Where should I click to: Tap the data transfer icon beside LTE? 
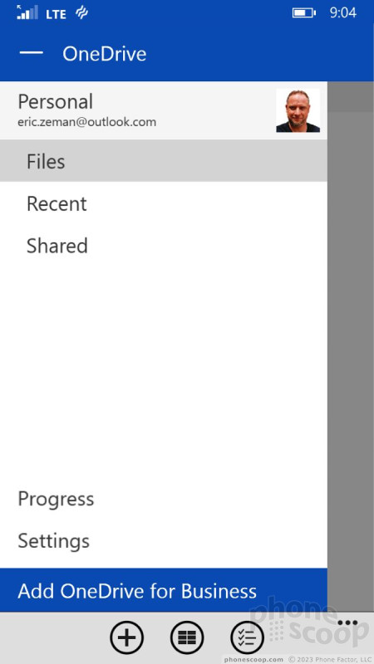[x=81, y=13]
